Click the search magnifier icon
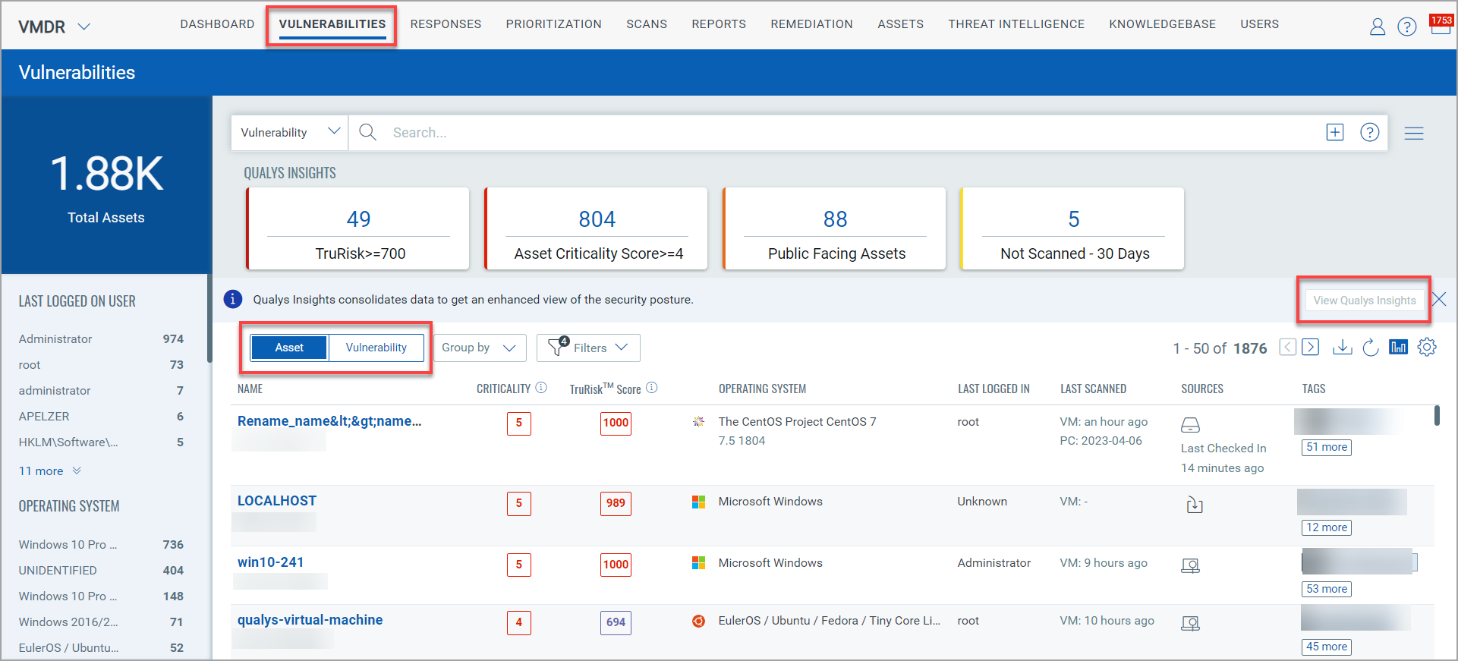This screenshot has height=661, width=1458. tap(367, 132)
